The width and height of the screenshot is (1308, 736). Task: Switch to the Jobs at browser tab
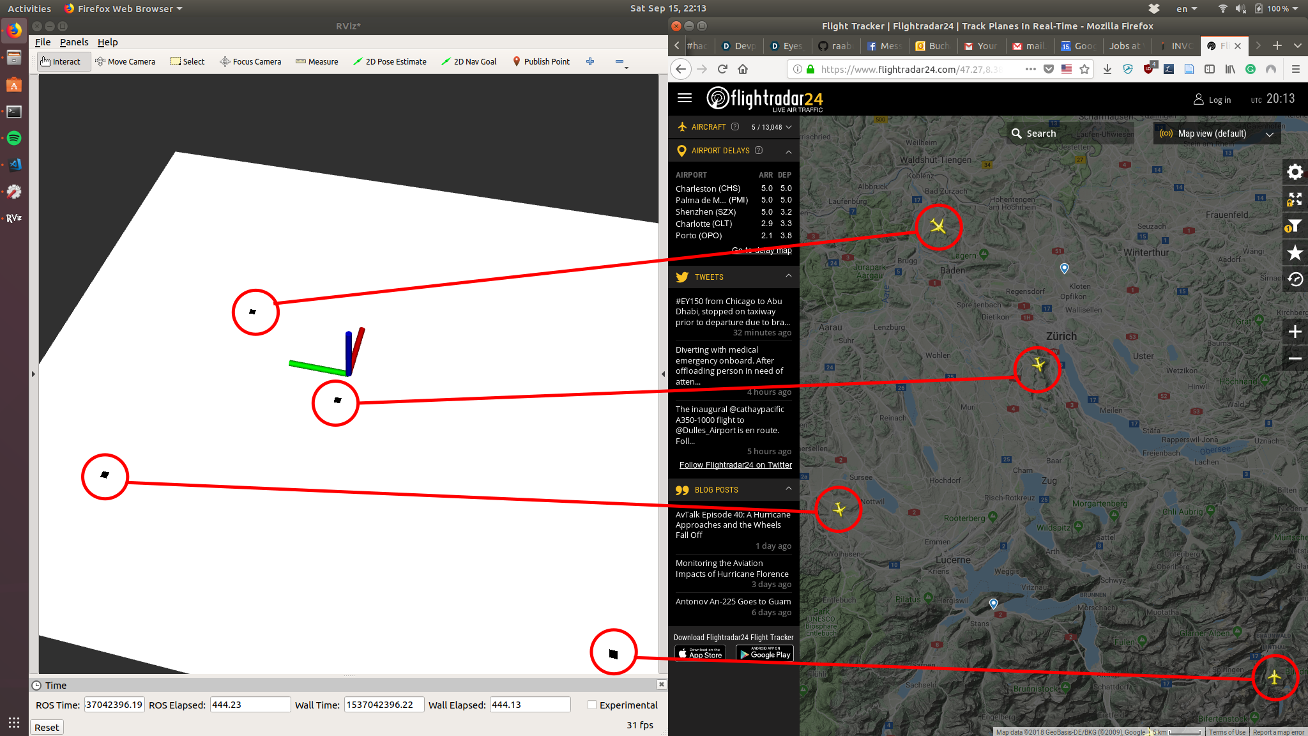point(1124,46)
